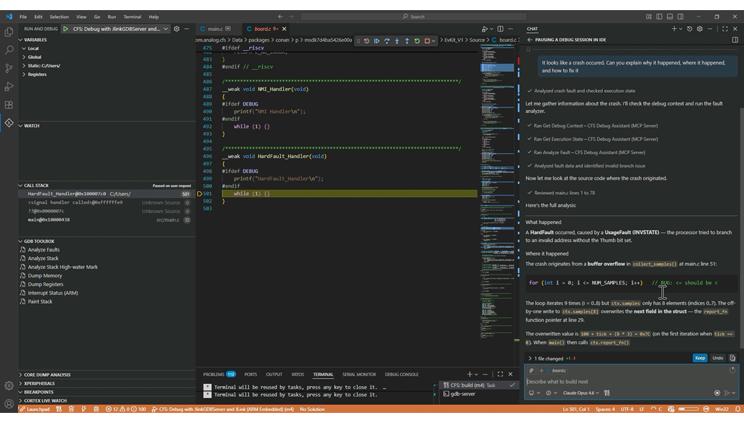Screen dimensions: 744x423
Task: Open the Source Control view
Action: (x=9, y=69)
